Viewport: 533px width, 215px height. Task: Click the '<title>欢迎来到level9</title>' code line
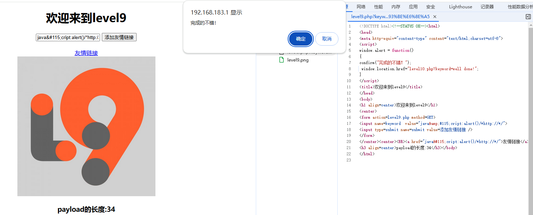coord(391,87)
